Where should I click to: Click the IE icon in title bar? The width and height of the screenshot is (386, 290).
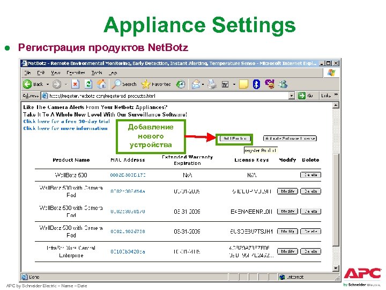click(24, 63)
